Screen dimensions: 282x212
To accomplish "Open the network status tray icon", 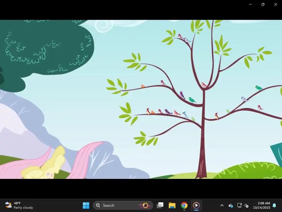I will [239, 205].
